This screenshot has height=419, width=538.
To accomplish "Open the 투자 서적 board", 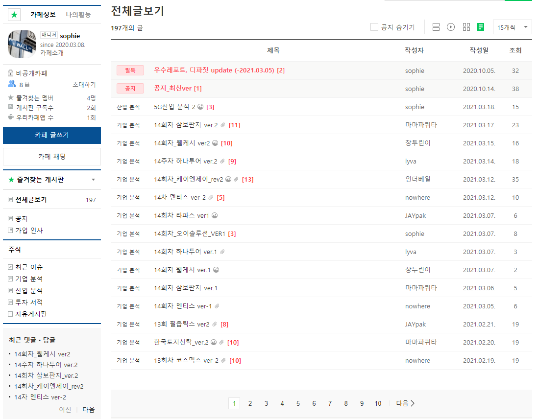I will coord(29,302).
